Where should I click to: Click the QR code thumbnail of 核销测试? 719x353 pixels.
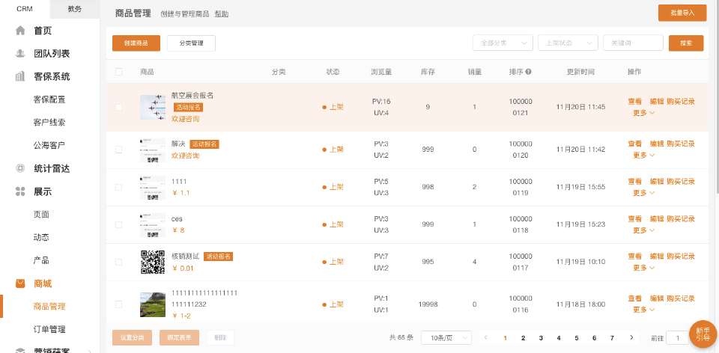click(x=152, y=262)
